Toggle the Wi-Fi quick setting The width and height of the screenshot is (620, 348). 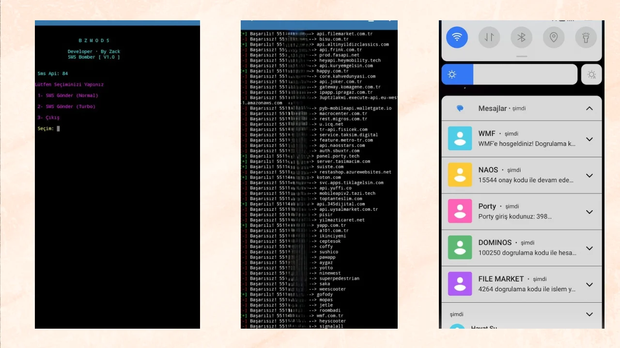457,37
